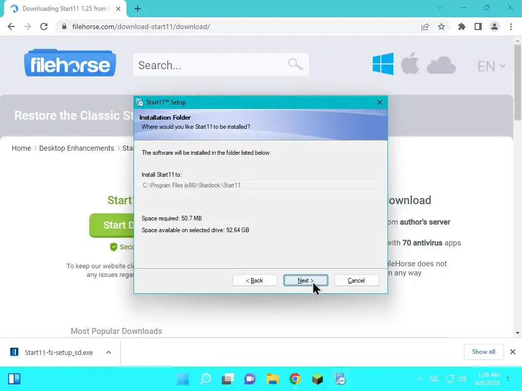Image resolution: width=522 pixels, height=391 pixels.
Task: Open Windows Start button in taskbar
Action: [183, 379]
